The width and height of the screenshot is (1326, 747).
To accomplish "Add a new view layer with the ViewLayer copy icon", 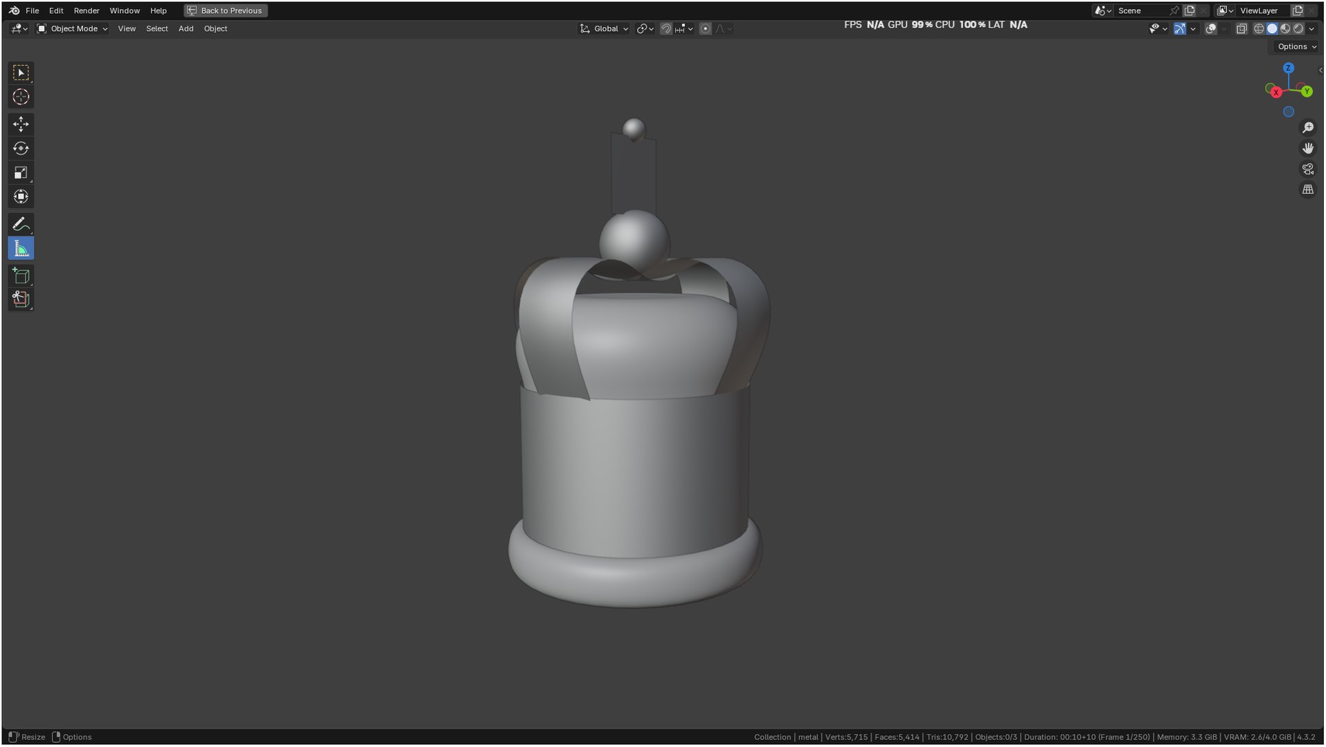I will [1298, 10].
